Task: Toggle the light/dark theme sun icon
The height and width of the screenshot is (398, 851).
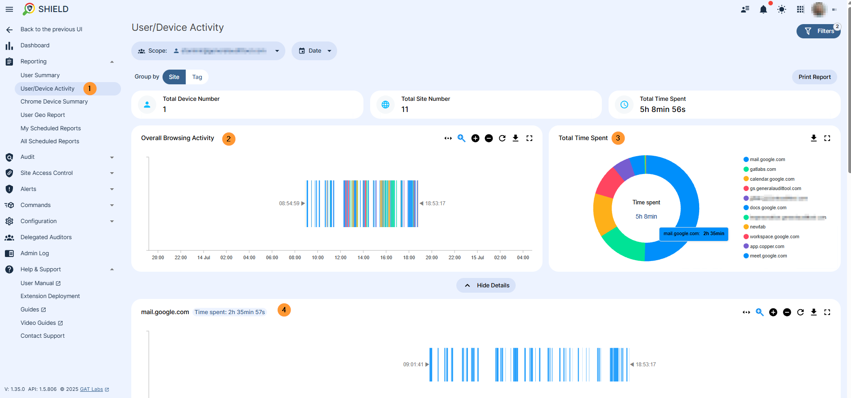Action: (x=782, y=9)
